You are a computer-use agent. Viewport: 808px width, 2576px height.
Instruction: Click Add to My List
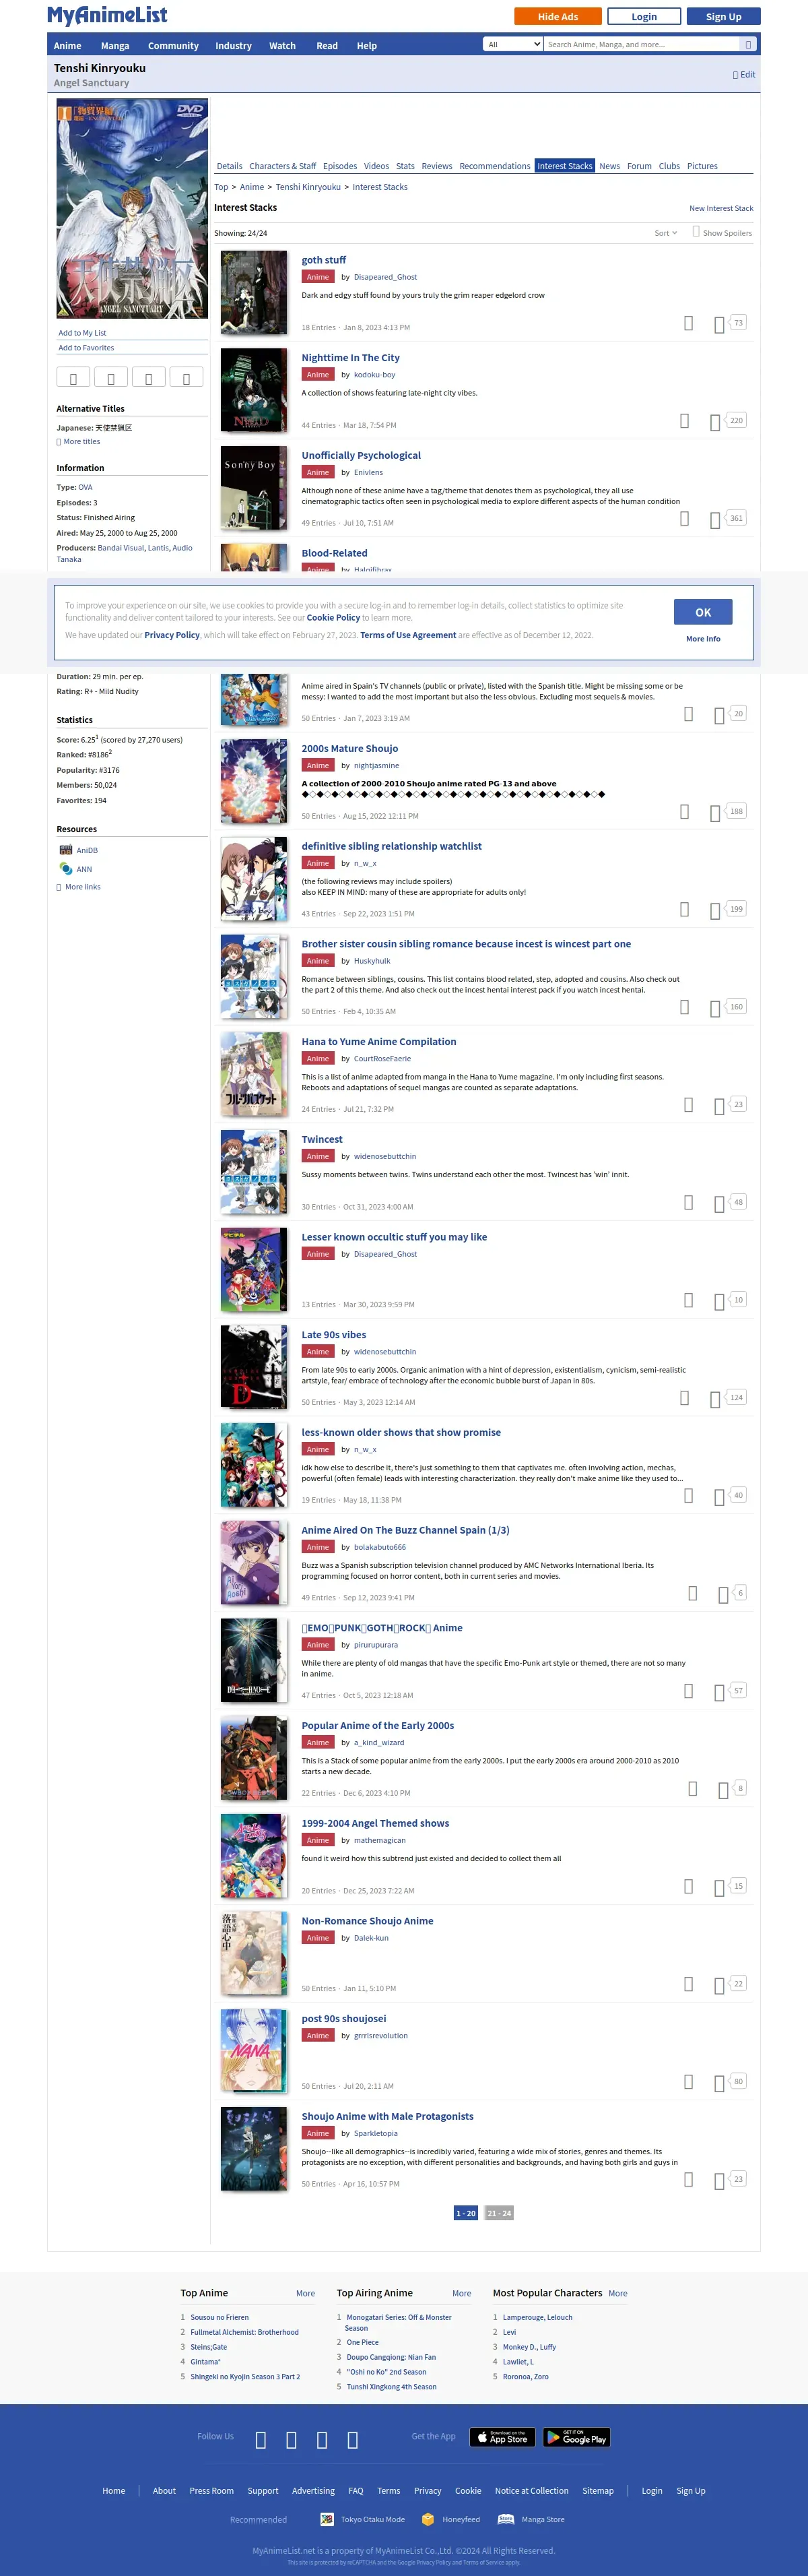pyautogui.click(x=82, y=333)
